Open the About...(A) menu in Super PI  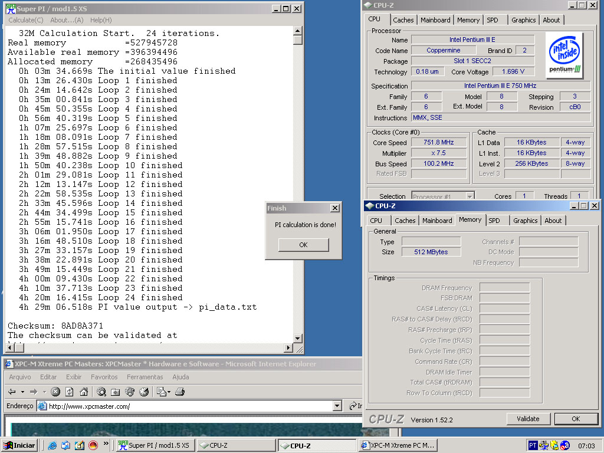(67, 20)
